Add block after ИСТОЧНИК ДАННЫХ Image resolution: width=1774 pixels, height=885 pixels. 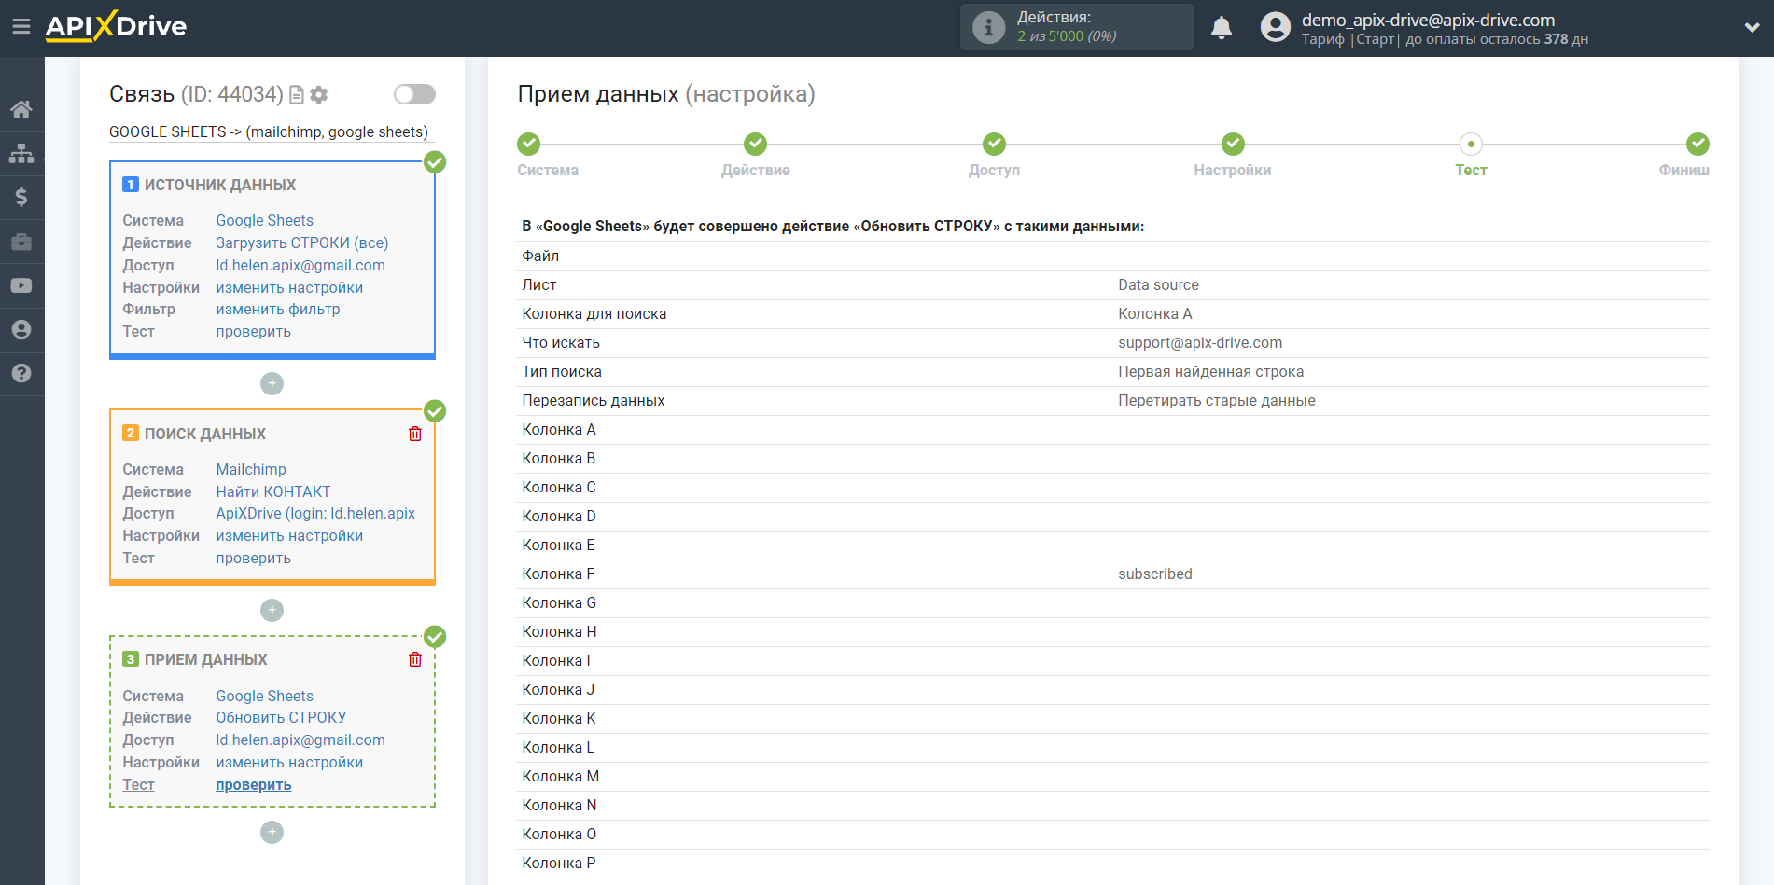tap(272, 383)
